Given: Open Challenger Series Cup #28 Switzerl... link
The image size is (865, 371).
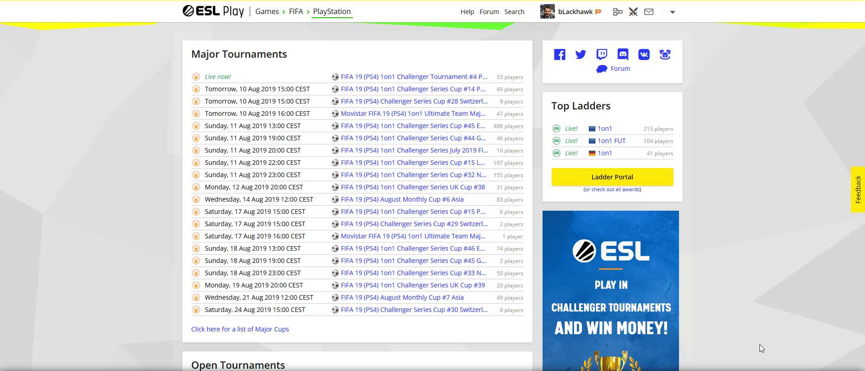Looking at the screenshot, I should pyautogui.click(x=414, y=101).
